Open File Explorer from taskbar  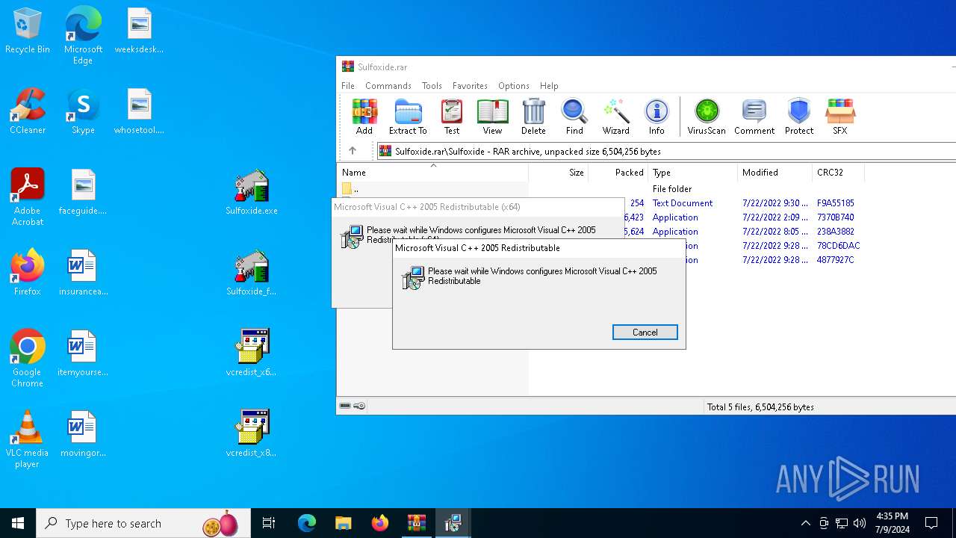tap(343, 523)
